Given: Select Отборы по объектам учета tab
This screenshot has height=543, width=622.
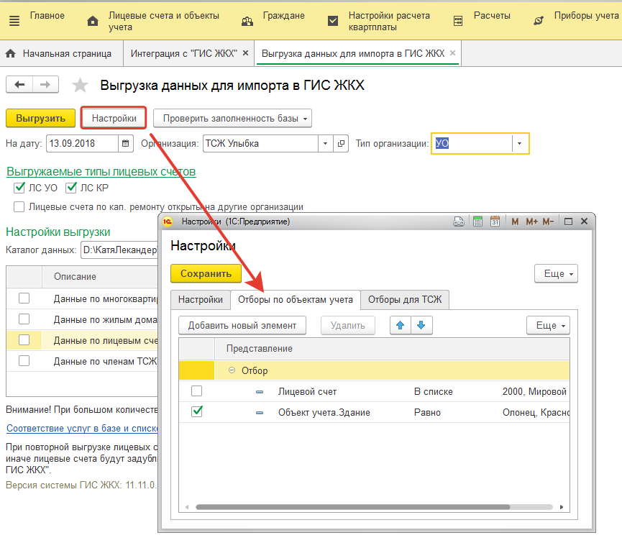Looking at the screenshot, I should pyautogui.click(x=295, y=299).
